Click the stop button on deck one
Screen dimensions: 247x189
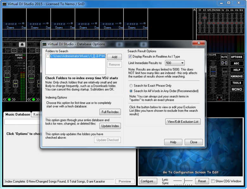coord(14,45)
